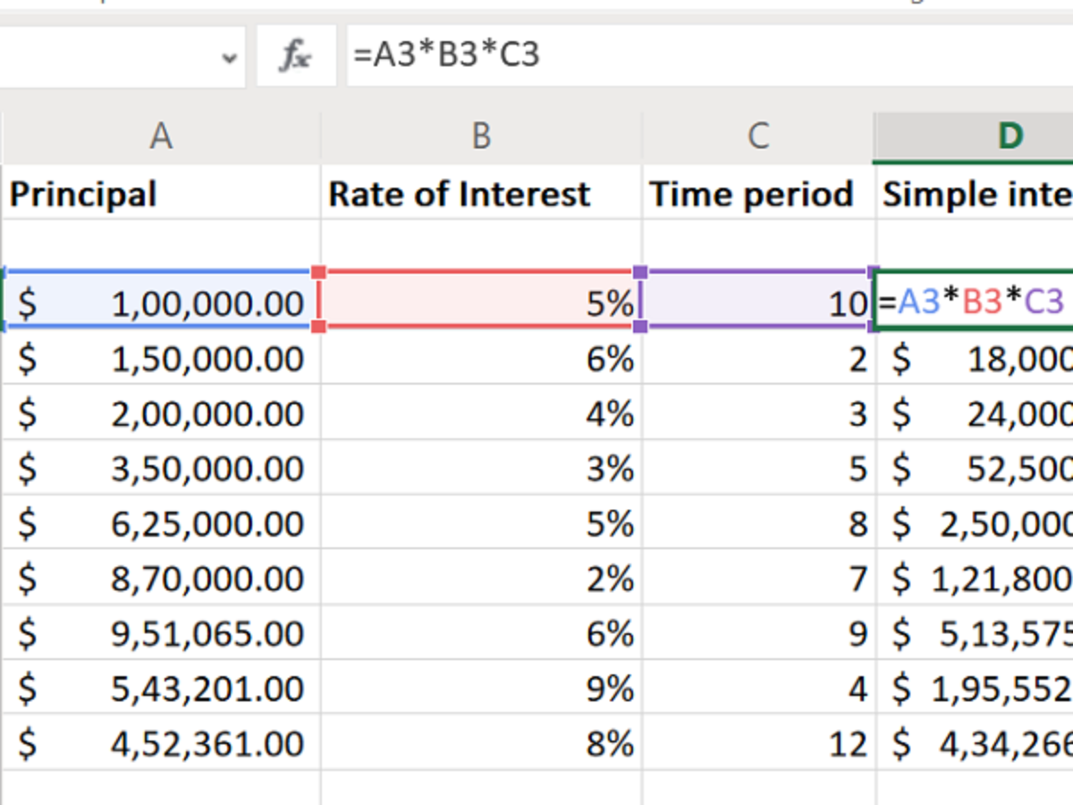1073x805 pixels.
Task: Select the principal cell showing $9,51,065.00
Action: pos(161,633)
